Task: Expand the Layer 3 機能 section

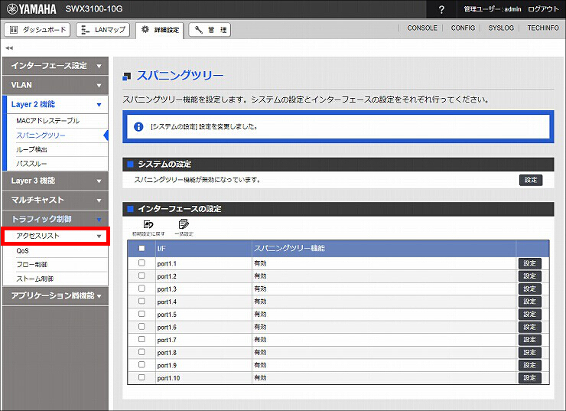Action: coord(55,181)
